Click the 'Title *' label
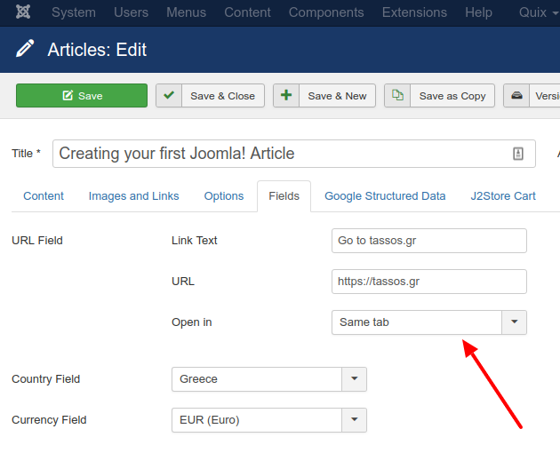Image resolution: width=560 pixels, height=453 pixels. click(x=26, y=154)
